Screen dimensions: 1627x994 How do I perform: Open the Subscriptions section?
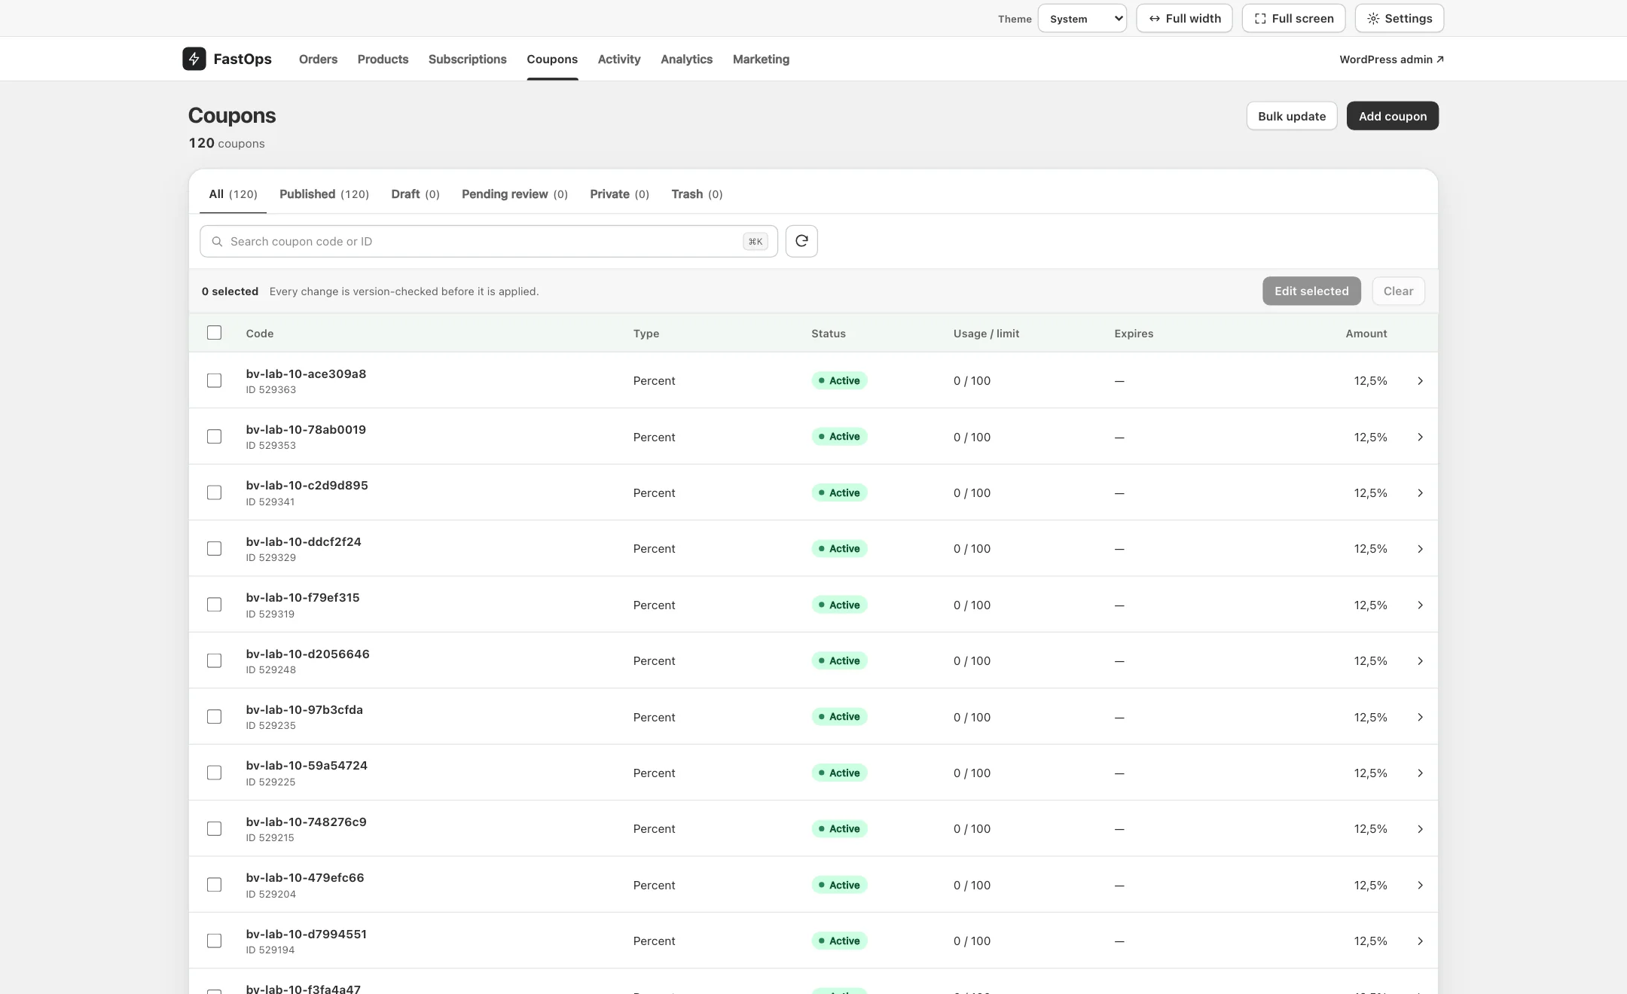[x=467, y=59]
